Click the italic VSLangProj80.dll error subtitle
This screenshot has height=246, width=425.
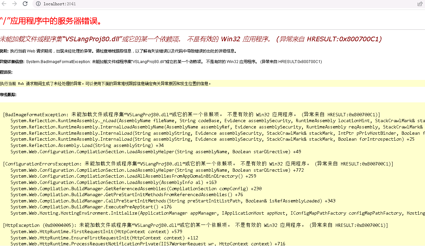[191, 39]
